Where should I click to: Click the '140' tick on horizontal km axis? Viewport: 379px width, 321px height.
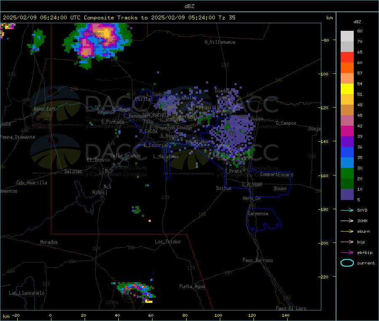286,315
